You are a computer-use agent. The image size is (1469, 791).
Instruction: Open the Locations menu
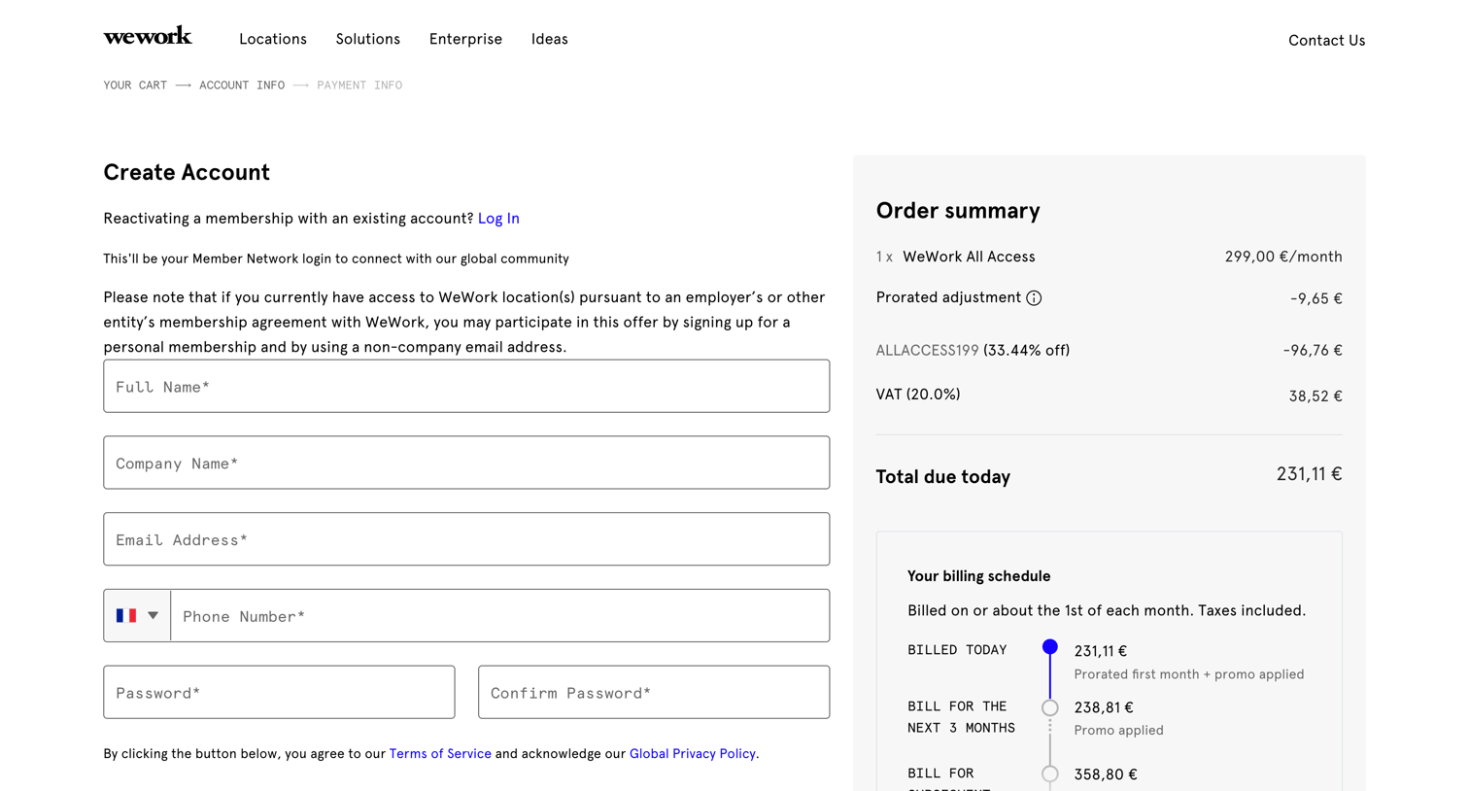point(273,39)
